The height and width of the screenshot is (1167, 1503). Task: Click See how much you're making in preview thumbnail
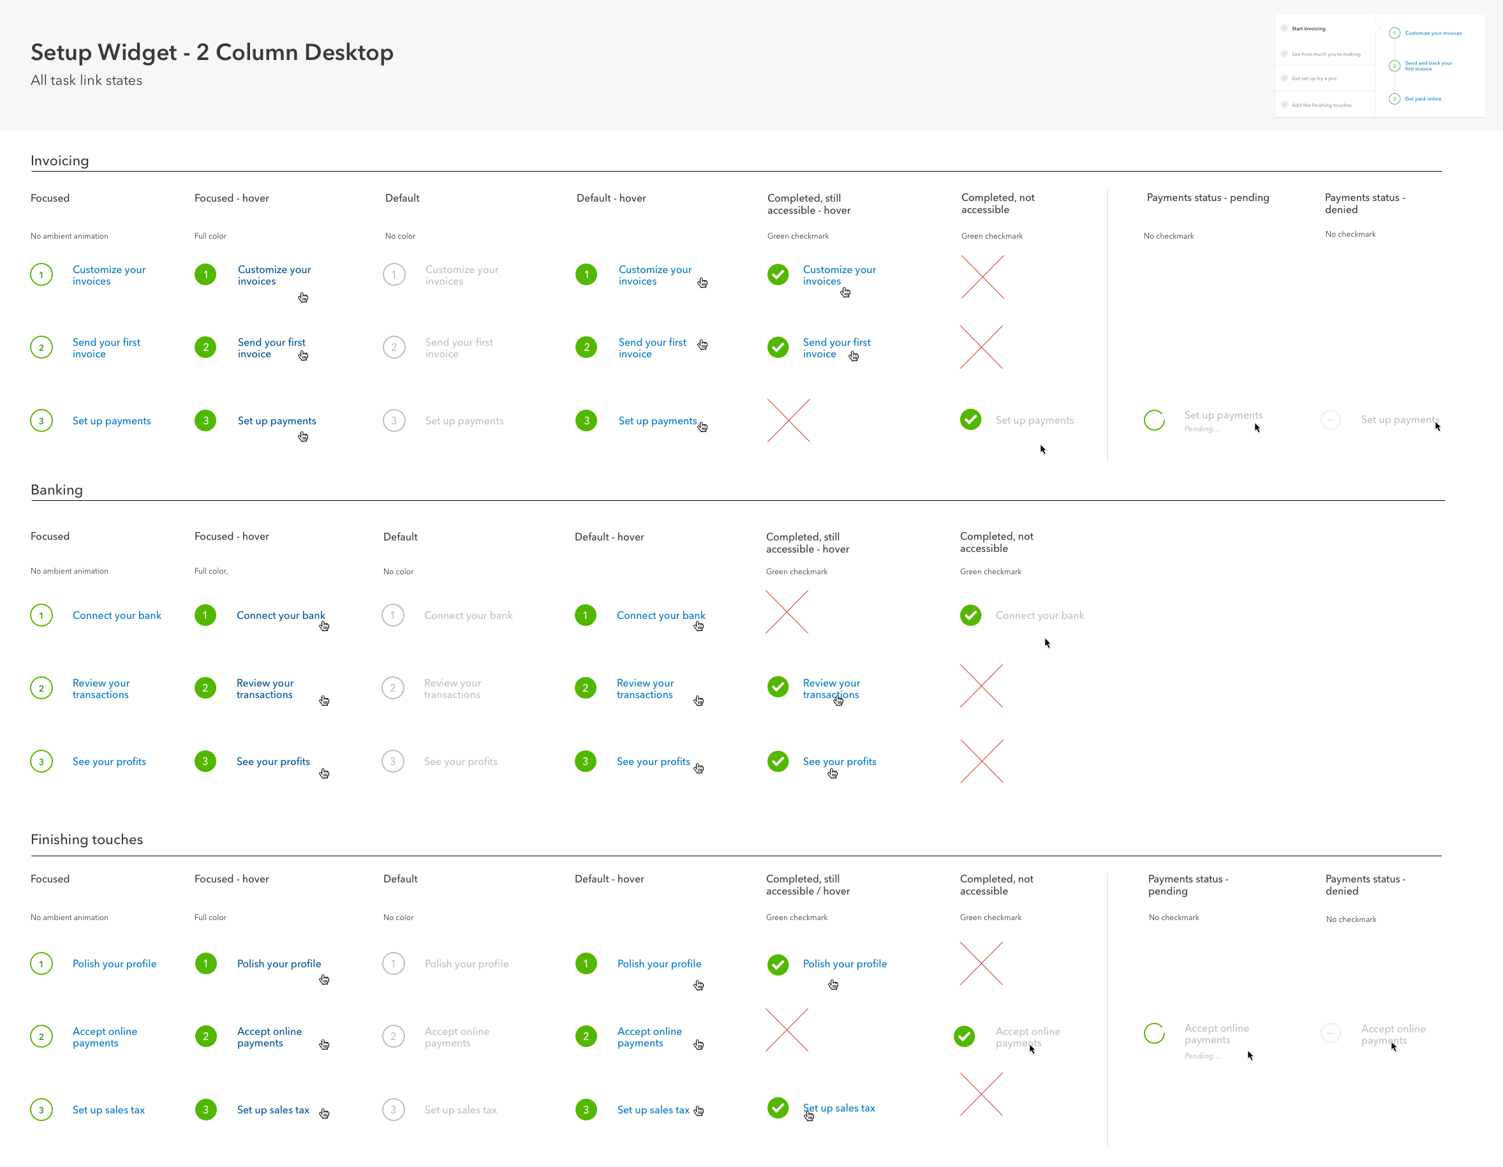(x=1326, y=54)
